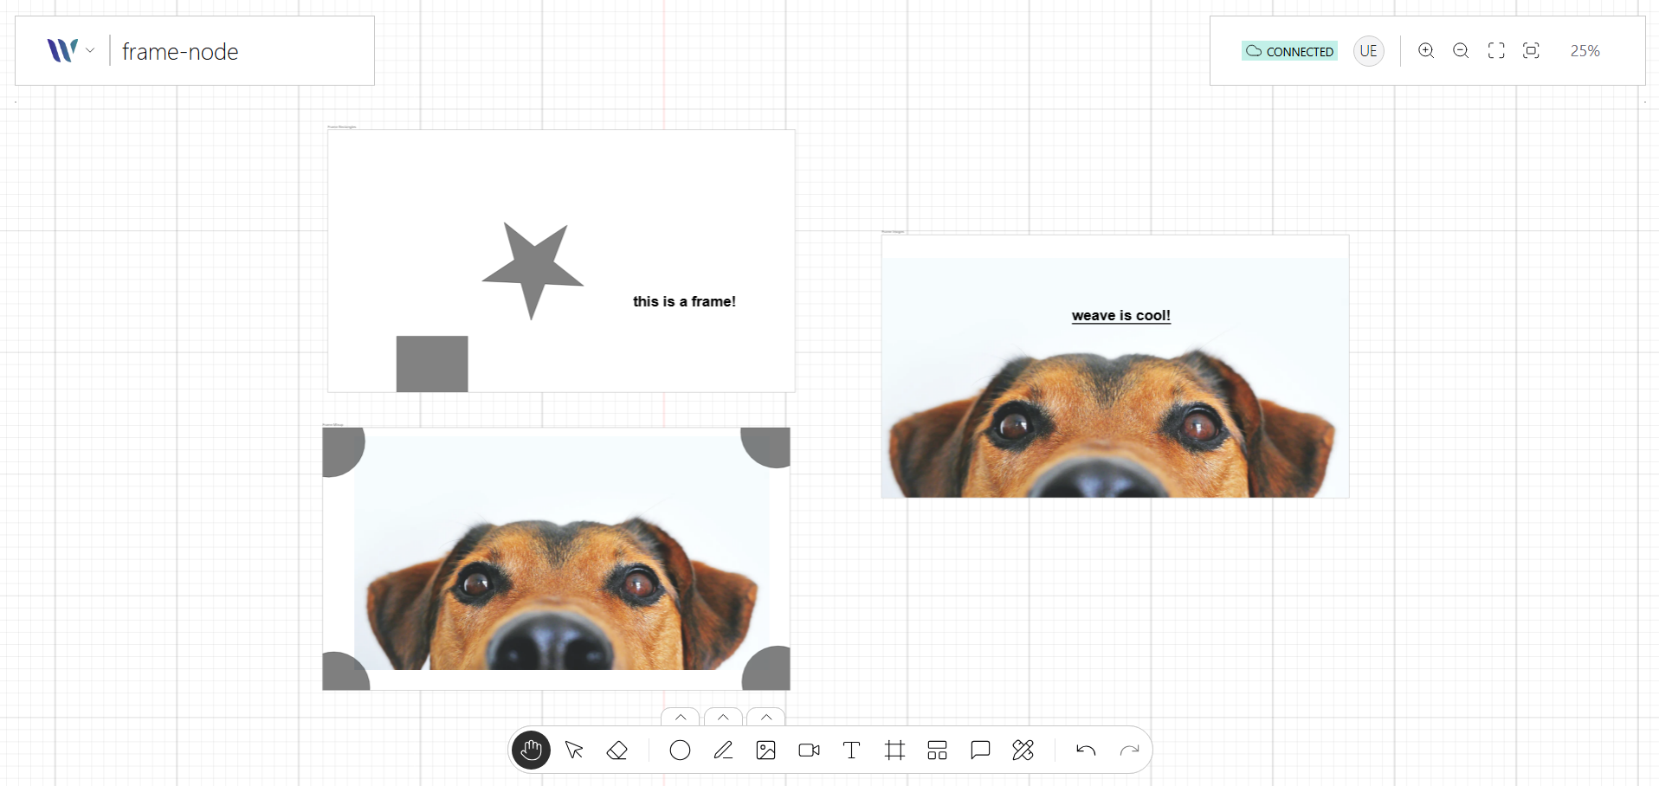Image resolution: width=1659 pixels, height=786 pixels.
Task: Click the undo button
Action: 1087,750
